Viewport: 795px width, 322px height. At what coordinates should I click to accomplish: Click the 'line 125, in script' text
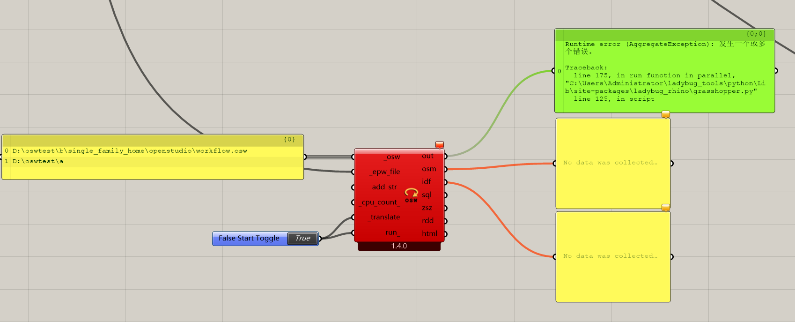click(614, 99)
